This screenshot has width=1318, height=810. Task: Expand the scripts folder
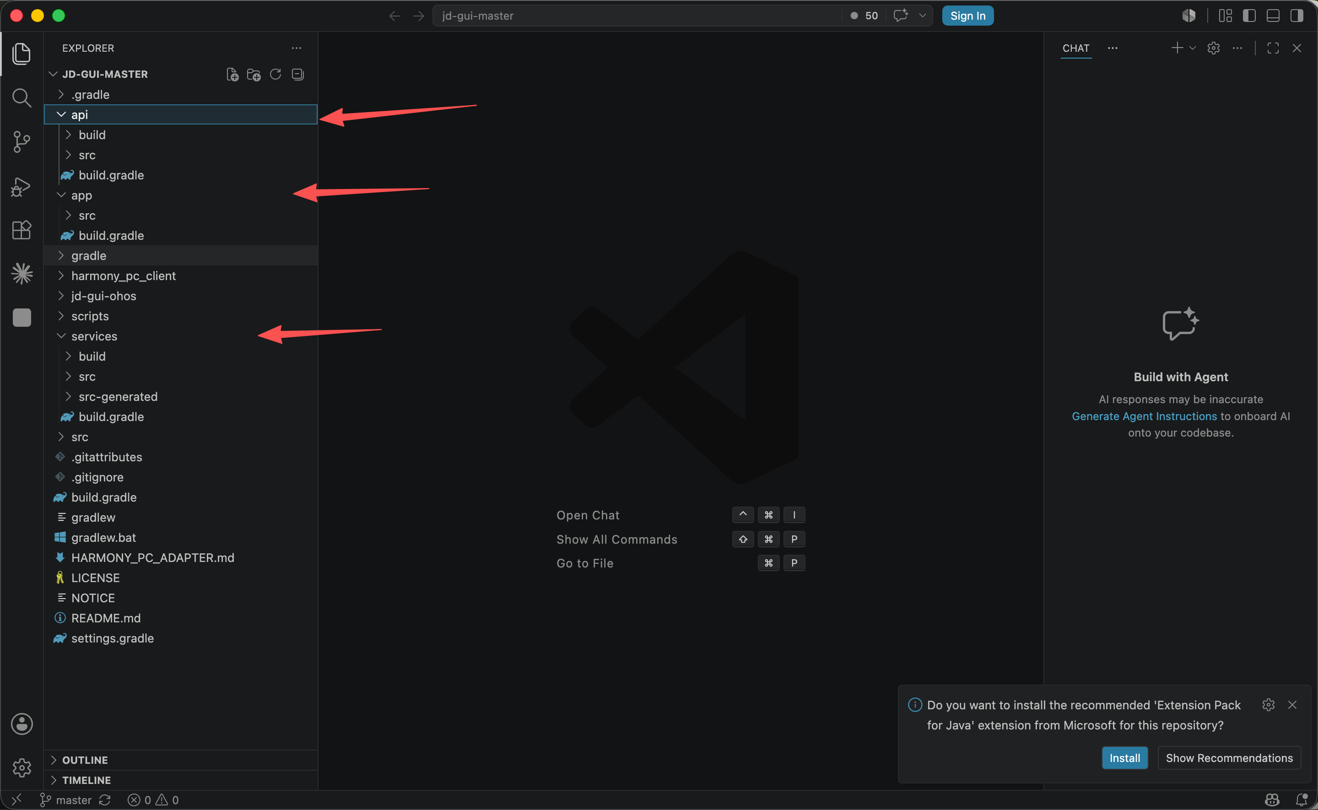pyautogui.click(x=180, y=316)
